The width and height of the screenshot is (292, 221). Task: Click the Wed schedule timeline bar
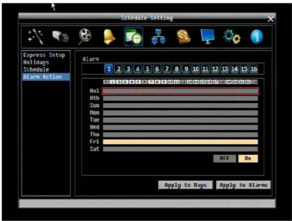click(180, 127)
